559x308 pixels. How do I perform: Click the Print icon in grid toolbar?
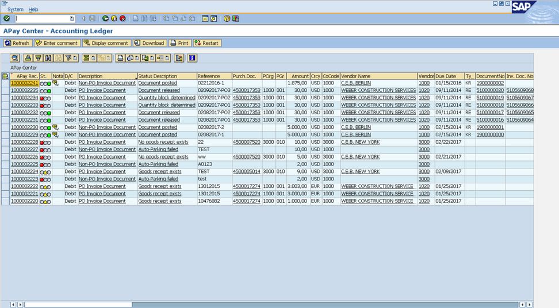click(x=120, y=57)
